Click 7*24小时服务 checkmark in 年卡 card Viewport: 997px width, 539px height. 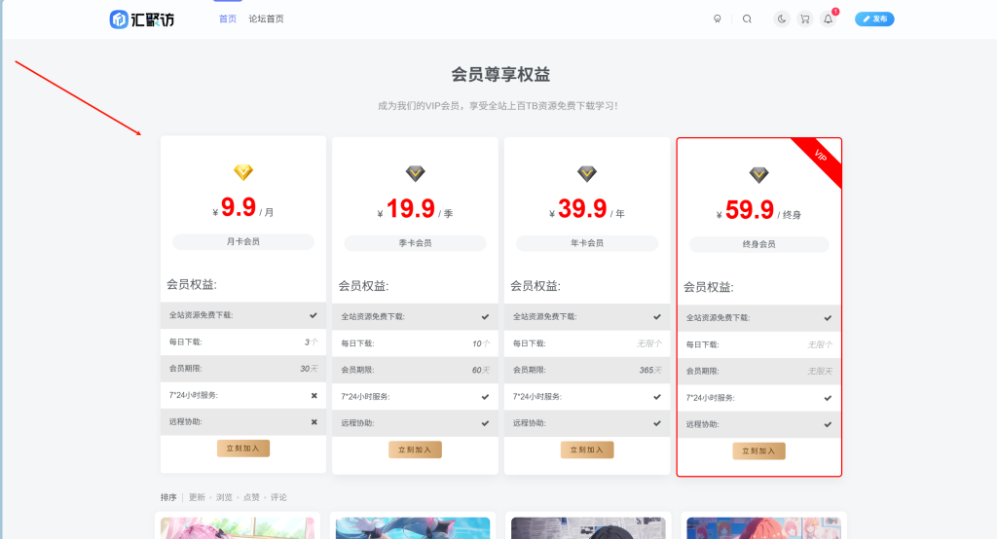click(x=657, y=397)
